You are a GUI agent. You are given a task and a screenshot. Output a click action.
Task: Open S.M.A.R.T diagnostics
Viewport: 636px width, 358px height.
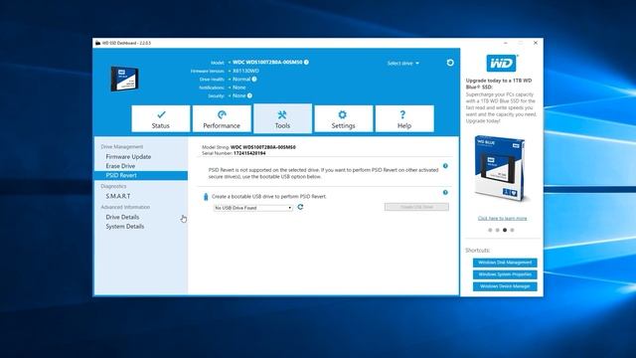(118, 196)
